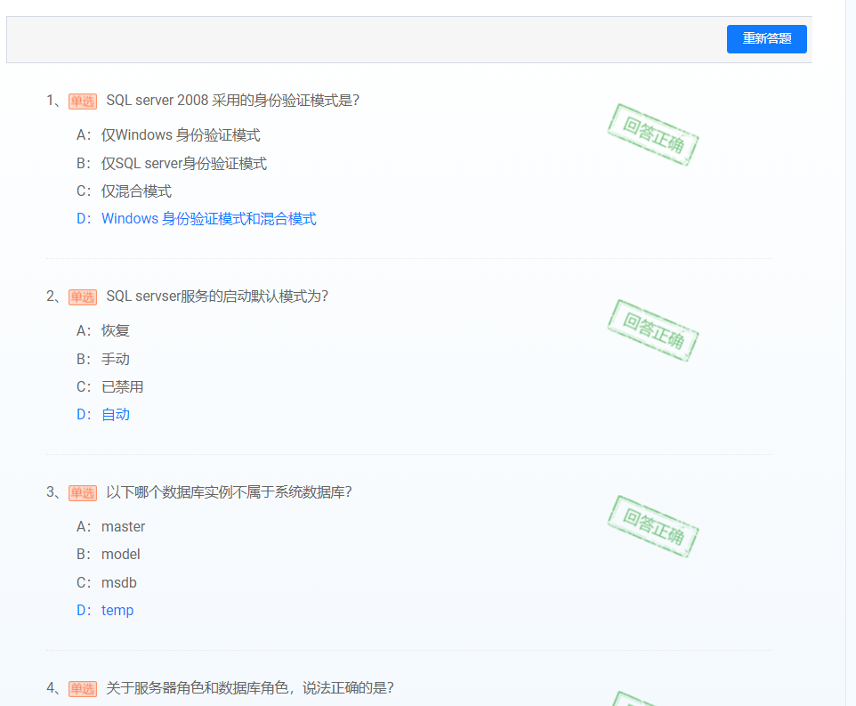Image resolution: width=856 pixels, height=706 pixels.
Task: Click question 3 text 以下哪个数据库实例不属于系统数据库
Action: pyautogui.click(x=229, y=492)
